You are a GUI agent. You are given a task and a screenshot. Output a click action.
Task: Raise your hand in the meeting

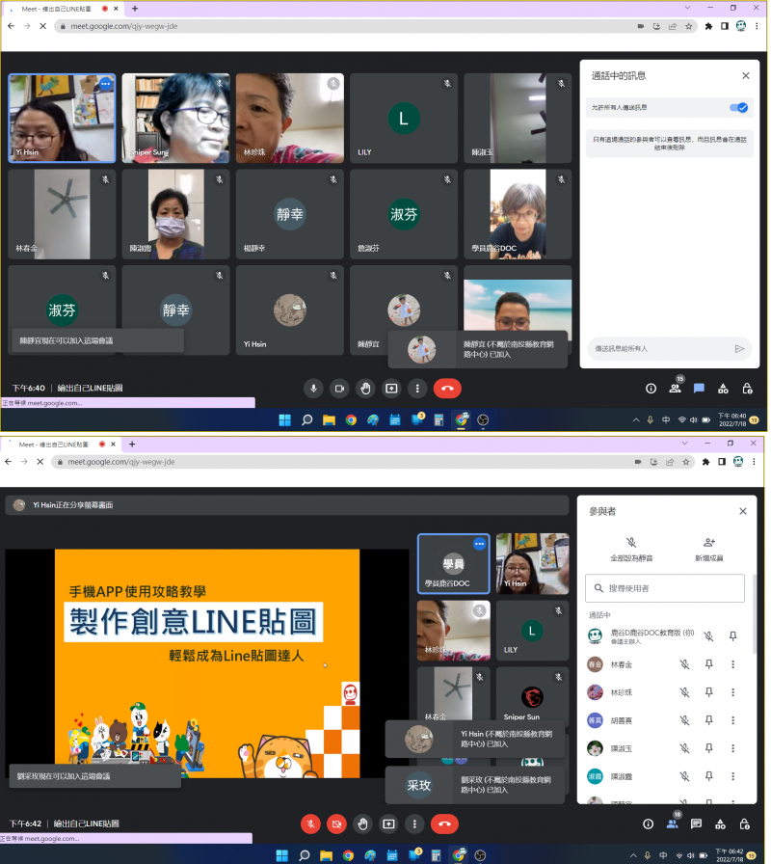click(365, 388)
